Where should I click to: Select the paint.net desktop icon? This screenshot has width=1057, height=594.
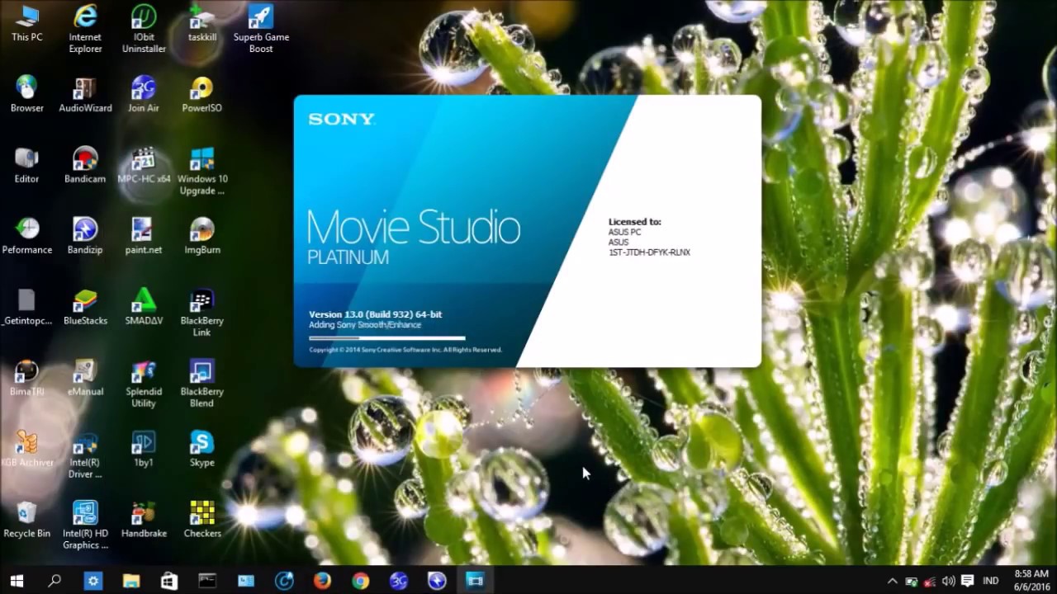click(144, 237)
